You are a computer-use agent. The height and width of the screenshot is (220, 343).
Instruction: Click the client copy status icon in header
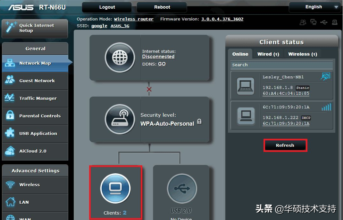(x=314, y=22)
